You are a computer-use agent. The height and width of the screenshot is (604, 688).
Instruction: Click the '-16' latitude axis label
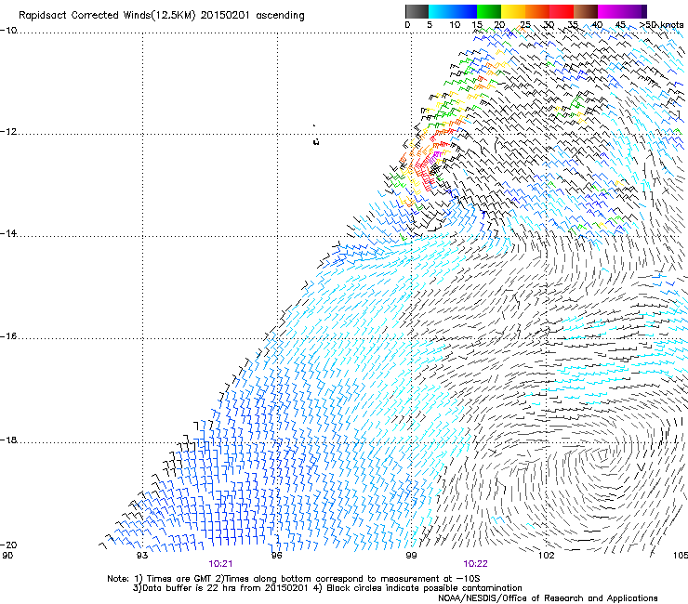(x=8, y=336)
